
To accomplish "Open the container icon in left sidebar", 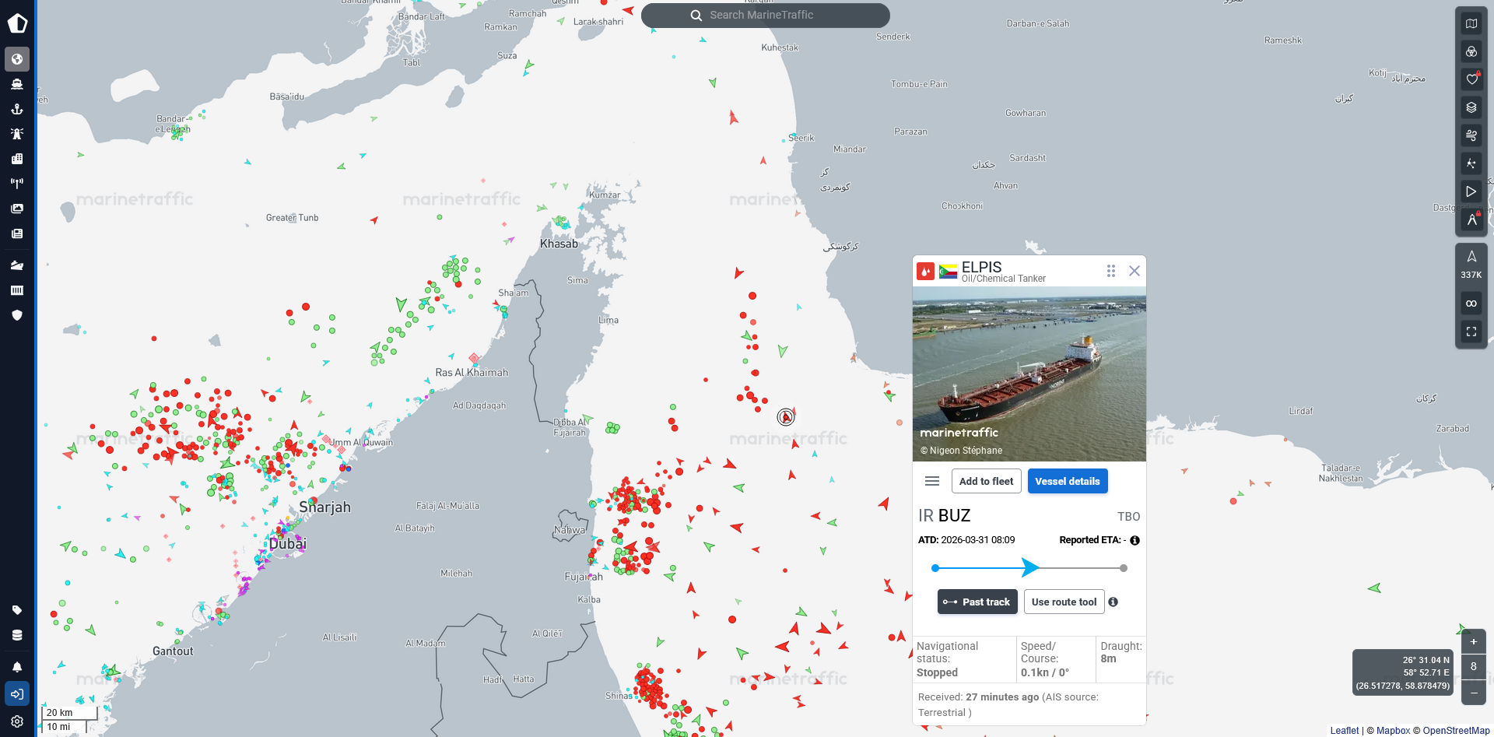I will coord(17,290).
